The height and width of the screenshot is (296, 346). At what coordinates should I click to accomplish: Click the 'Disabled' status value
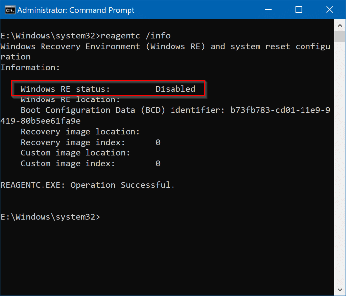(175, 89)
